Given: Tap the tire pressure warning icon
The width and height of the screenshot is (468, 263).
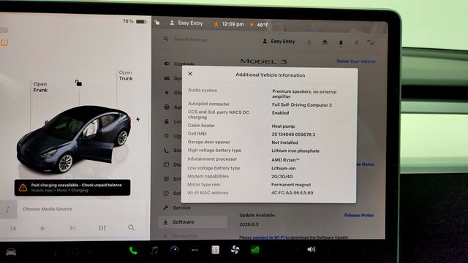Looking at the screenshot, I should pos(4,42).
